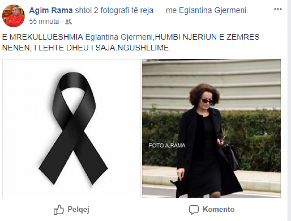Open the black ribbon photo

[x=72, y=128]
